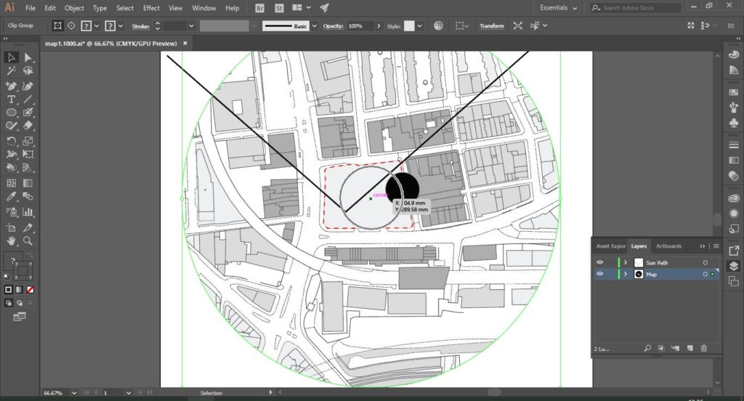The height and width of the screenshot is (401, 744).
Task: Open the Effect menu
Action: (151, 8)
